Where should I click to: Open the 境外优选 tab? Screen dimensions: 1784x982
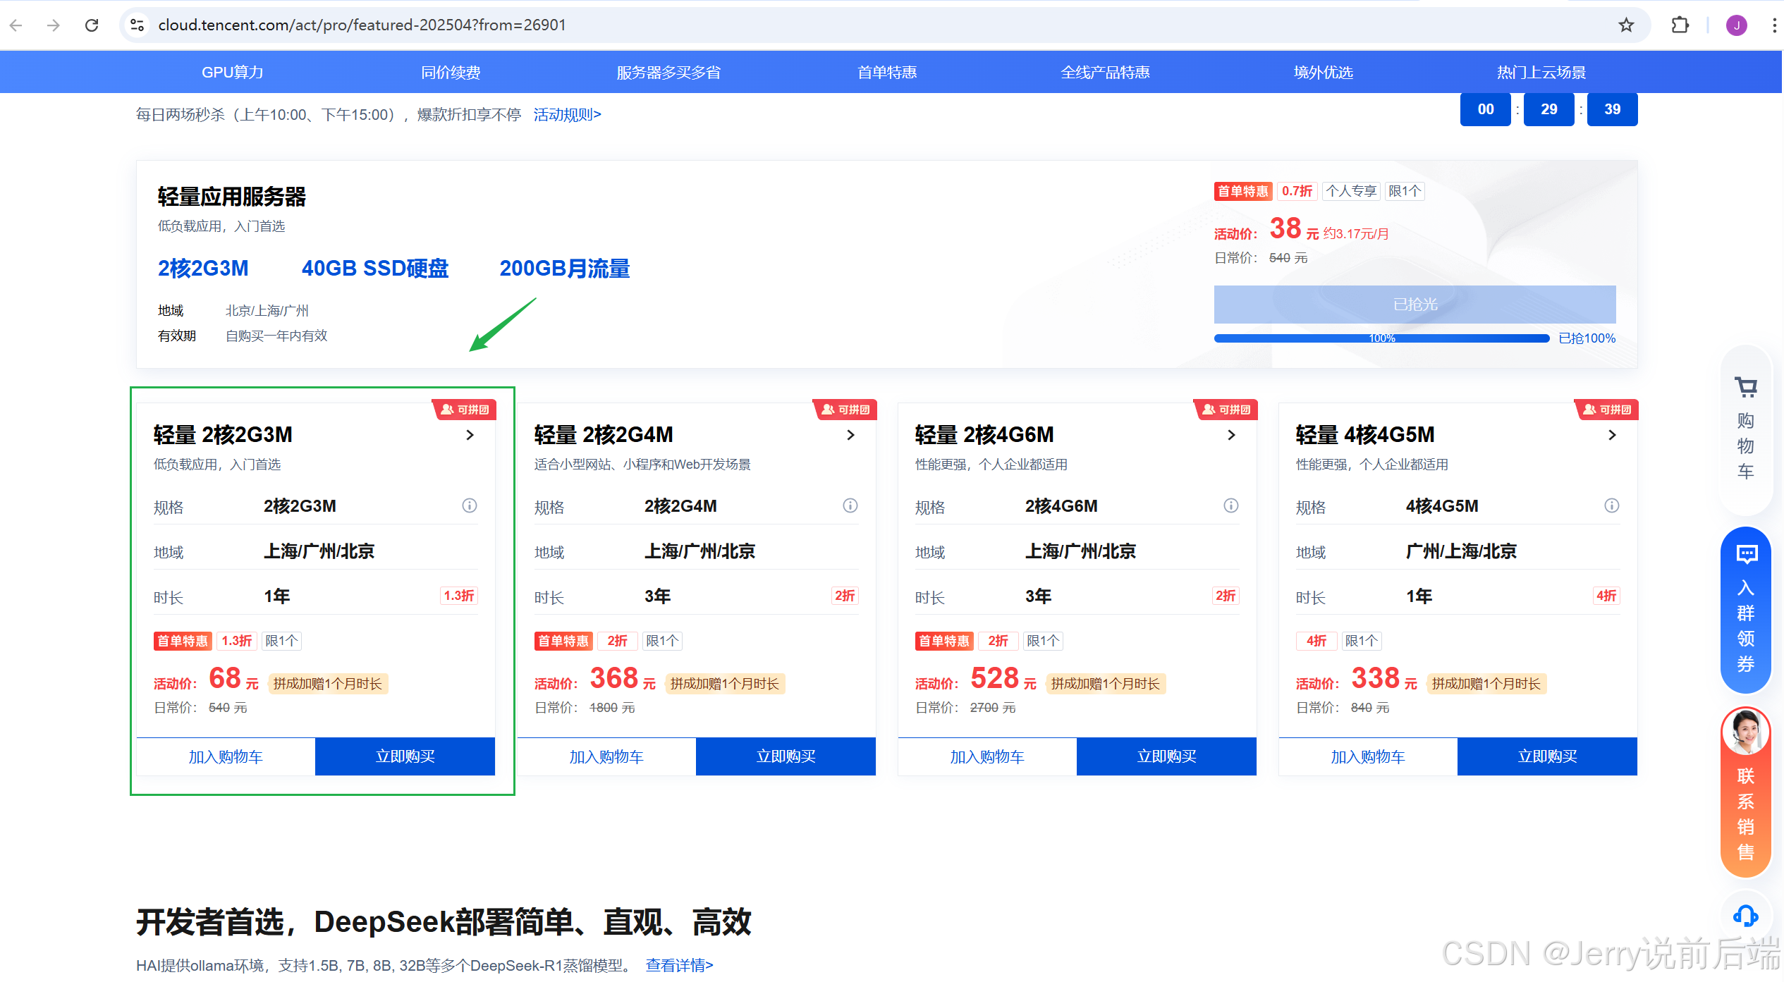pyautogui.click(x=1323, y=73)
